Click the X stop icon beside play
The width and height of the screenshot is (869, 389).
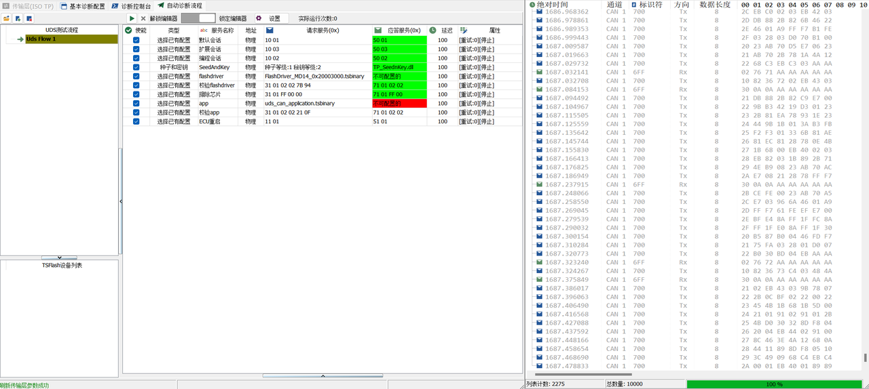[x=143, y=18]
